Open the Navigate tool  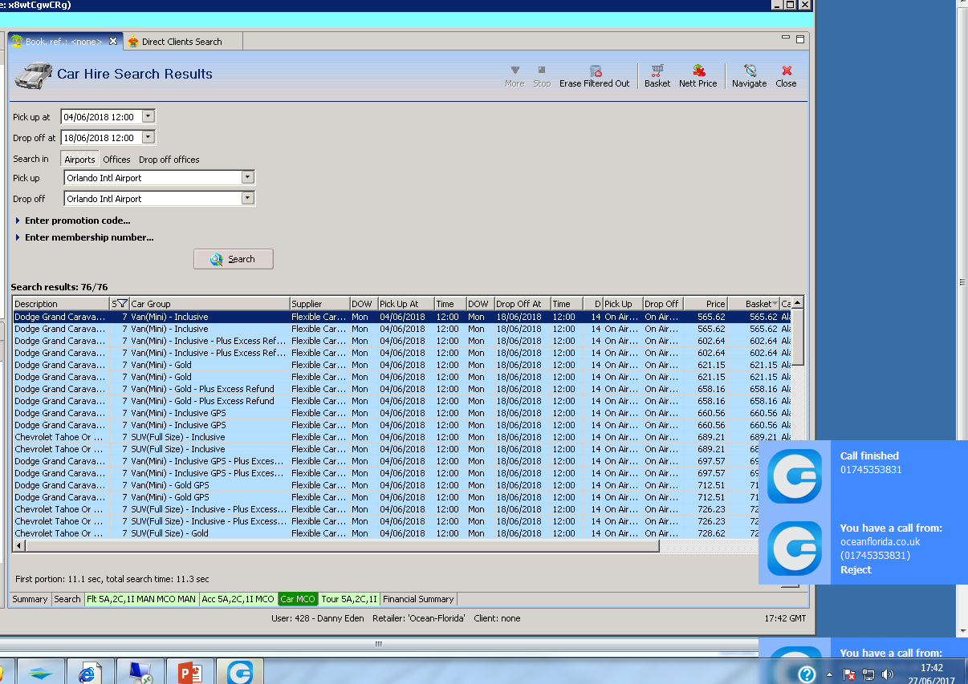[x=749, y=76]
